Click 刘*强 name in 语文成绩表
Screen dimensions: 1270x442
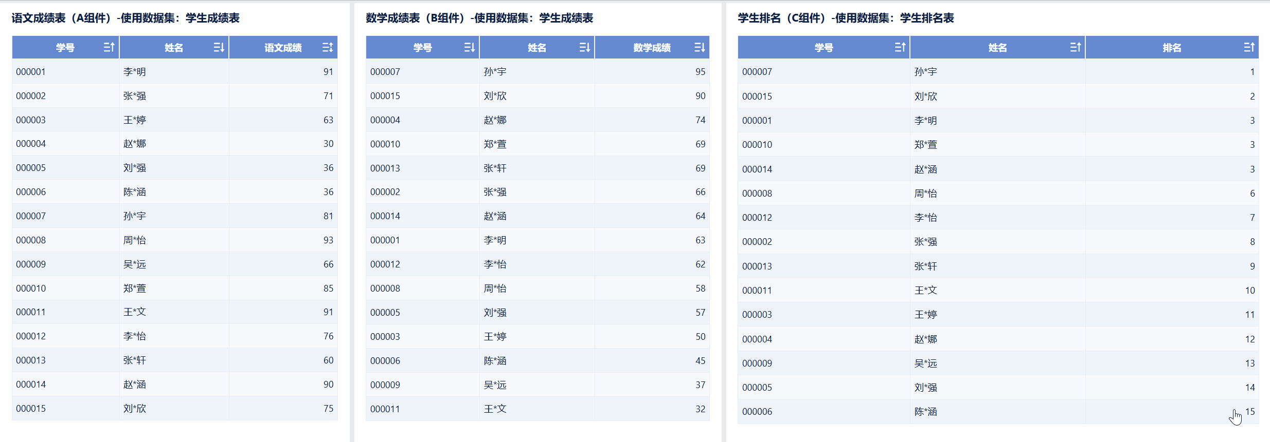point(135,168)
